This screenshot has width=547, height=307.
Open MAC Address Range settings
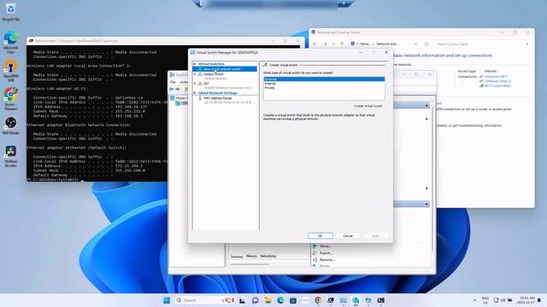(x=218, y=98)
